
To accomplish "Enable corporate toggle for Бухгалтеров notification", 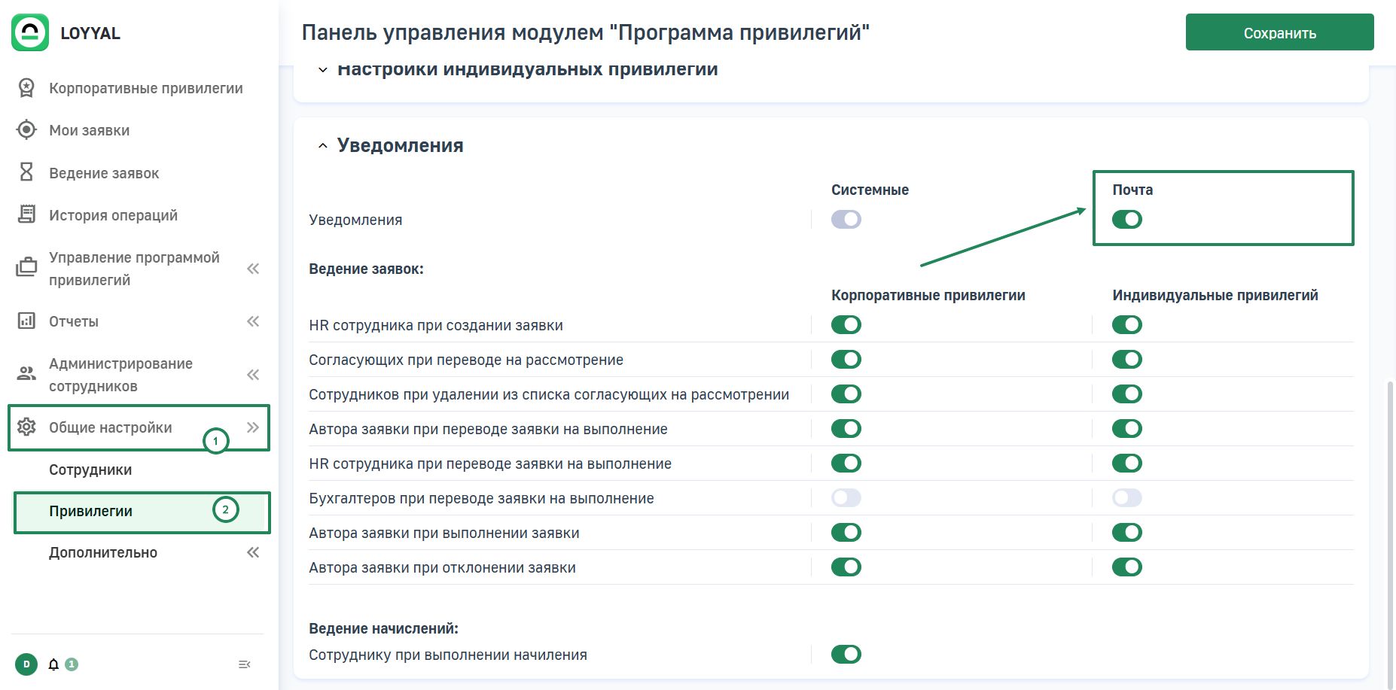I will [846, 498].
